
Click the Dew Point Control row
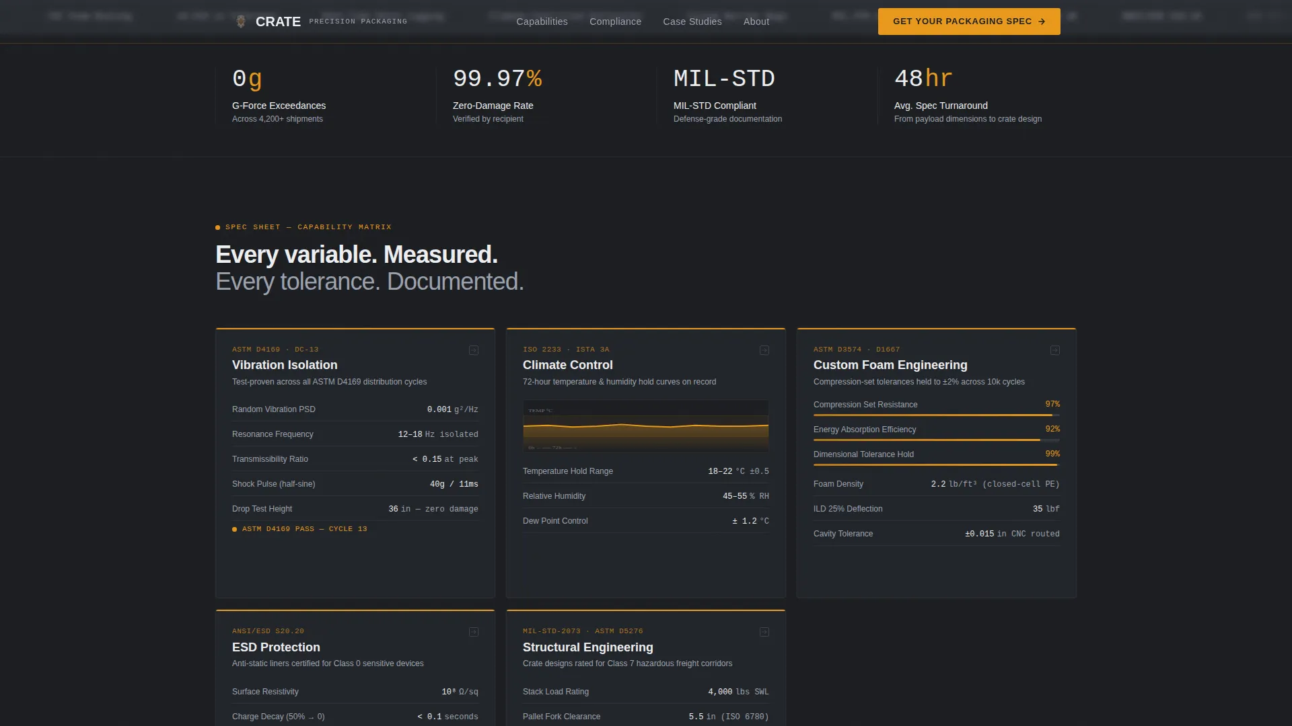(645, 521)
